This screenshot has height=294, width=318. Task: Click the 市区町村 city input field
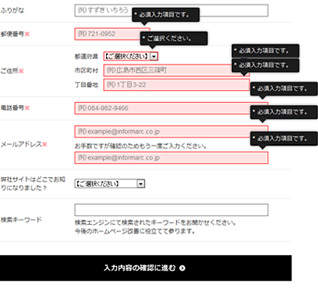pyautogui.click(x=177, y=71)
